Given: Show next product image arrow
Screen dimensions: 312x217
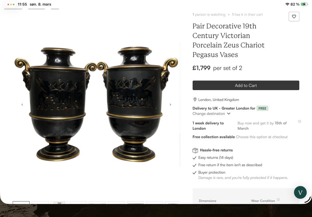Looking at the screenshot, I should (170, 105).
